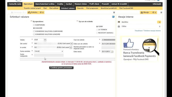Image resolution: width=172 pixels, height=97 pixels.
Task: Open the Promotii menu
Action: click(x=105, y=4)
